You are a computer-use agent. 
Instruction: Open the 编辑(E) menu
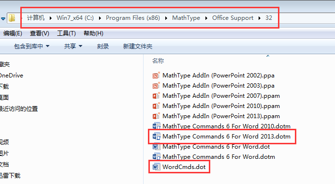click(13, 33)
